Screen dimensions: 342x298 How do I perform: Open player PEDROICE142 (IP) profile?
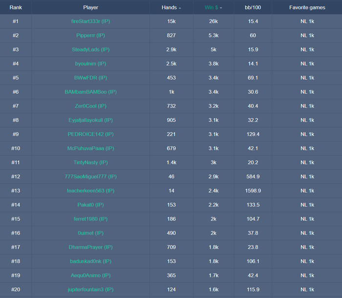click(x=90, y=134)
